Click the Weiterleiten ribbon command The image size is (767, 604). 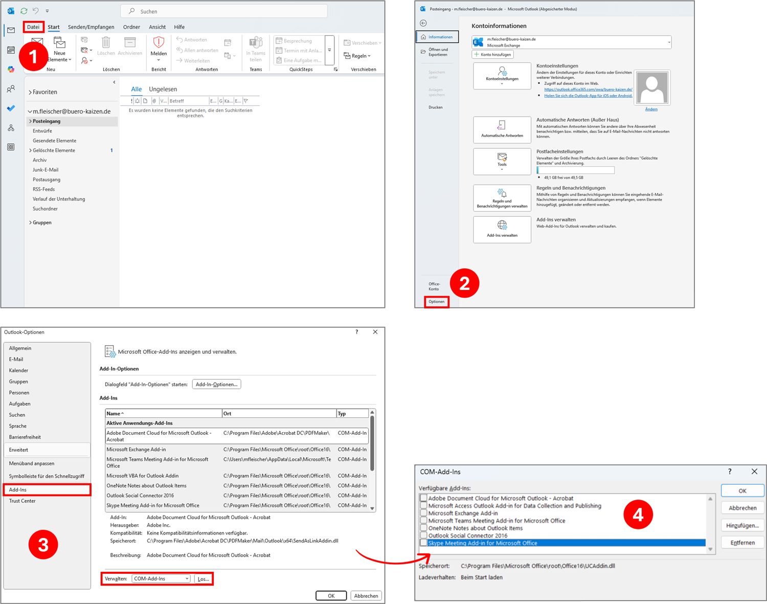(193, 61)
